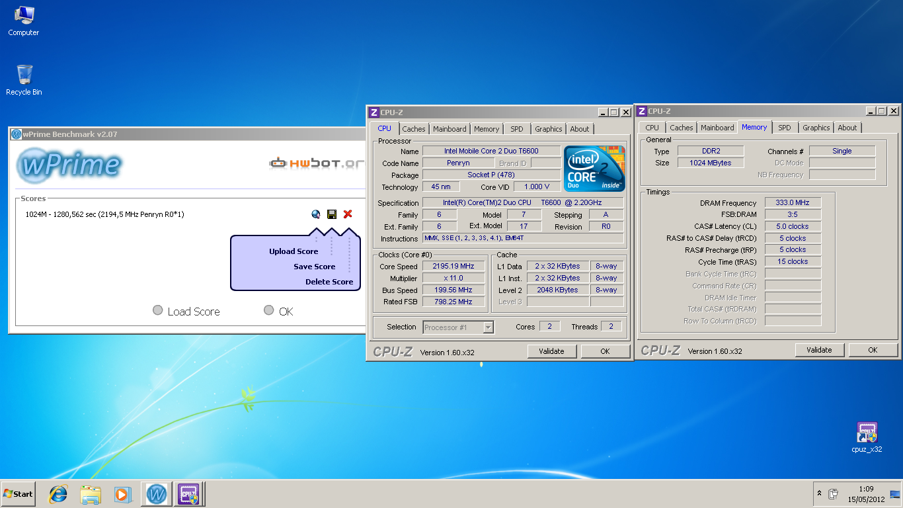Open the Graphics tab in left CPU-Z window
Screen dimensions: 903x508
549,129
